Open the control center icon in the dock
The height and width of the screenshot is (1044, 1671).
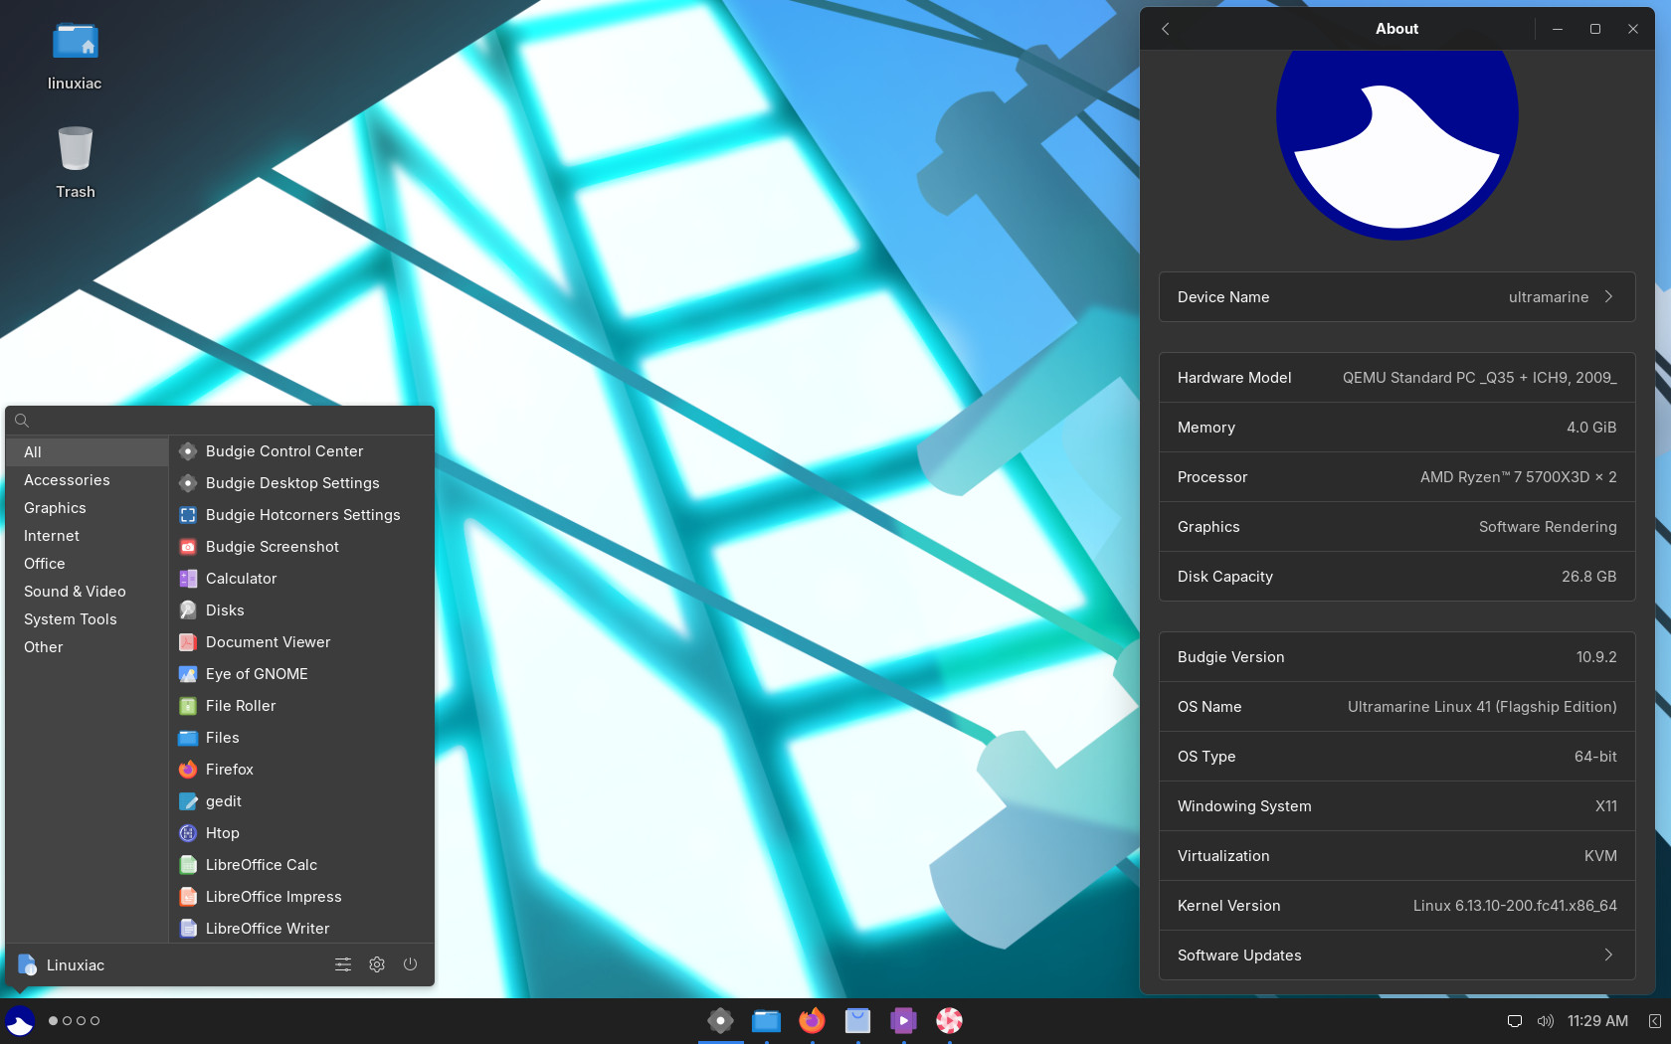click(x=720, y=1021)
